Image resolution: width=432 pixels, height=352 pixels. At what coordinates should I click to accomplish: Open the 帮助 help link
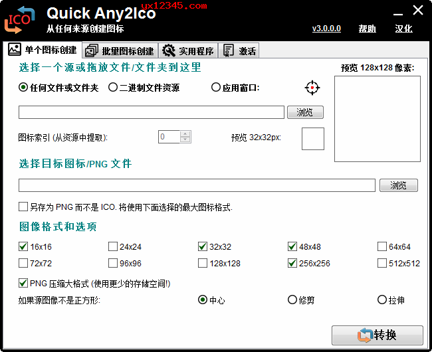click(x=368, y=29)
